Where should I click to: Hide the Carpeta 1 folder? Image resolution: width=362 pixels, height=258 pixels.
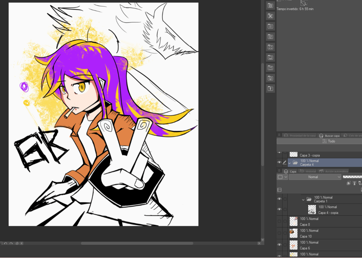[279, 199]
